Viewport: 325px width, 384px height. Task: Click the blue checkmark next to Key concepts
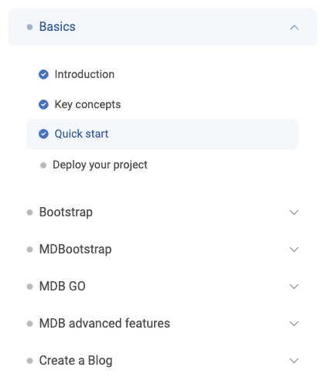pos(43,104)
